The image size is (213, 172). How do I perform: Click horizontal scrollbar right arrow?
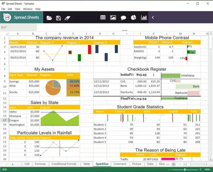[206, 164]
